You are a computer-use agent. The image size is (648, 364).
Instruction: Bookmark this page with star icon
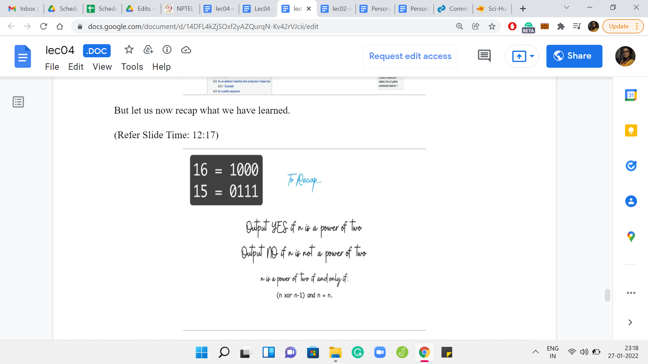coord(492,26)
